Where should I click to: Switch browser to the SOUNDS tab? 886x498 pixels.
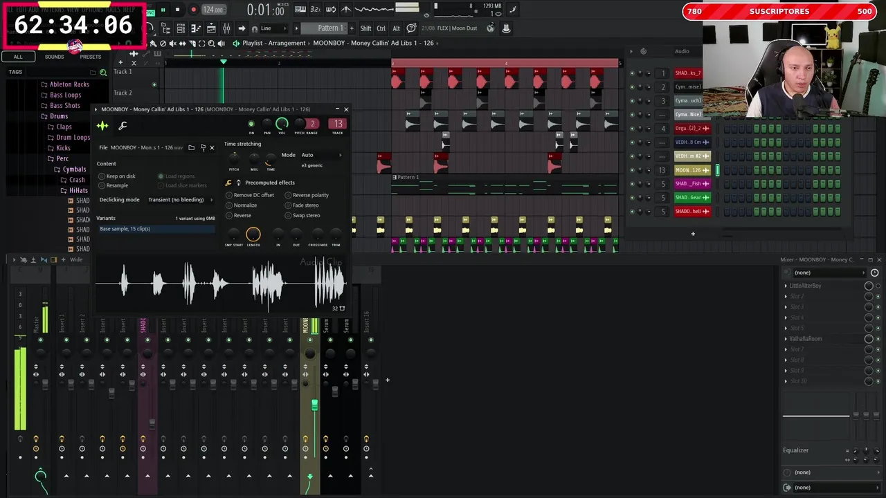click(x=54, y=57)
